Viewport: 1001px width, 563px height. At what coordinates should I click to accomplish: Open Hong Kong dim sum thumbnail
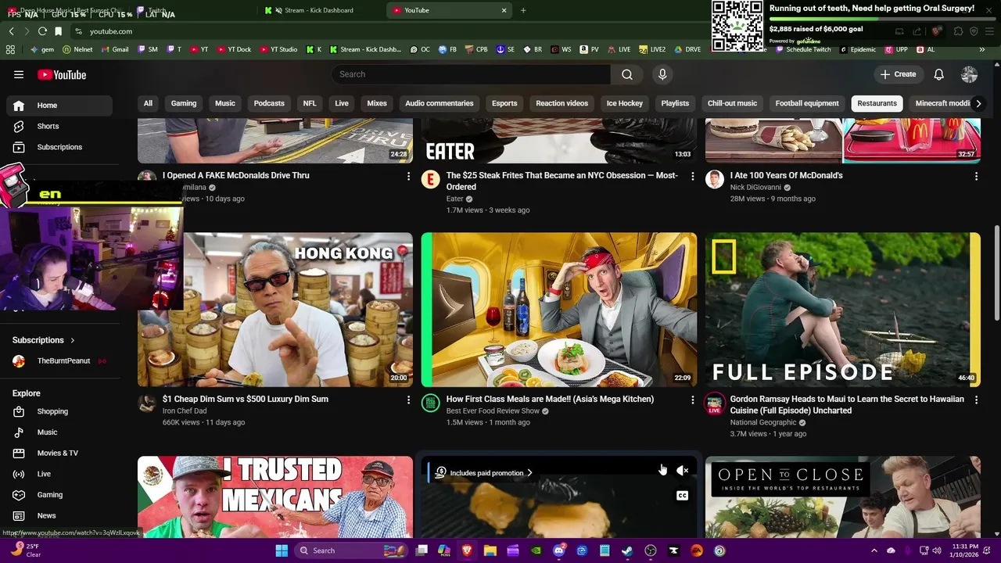coord(275,310)
